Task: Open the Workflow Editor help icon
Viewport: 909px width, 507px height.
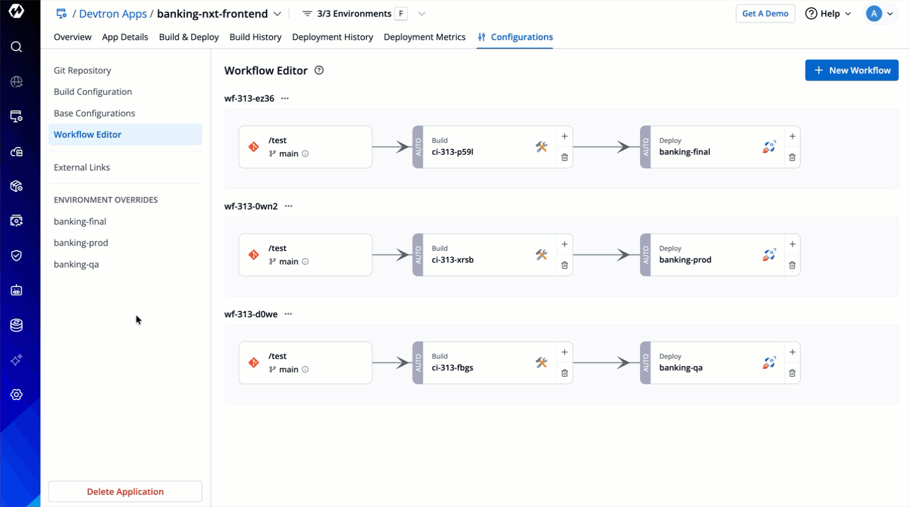Action: pyautogui.click(x=319, y=71)
